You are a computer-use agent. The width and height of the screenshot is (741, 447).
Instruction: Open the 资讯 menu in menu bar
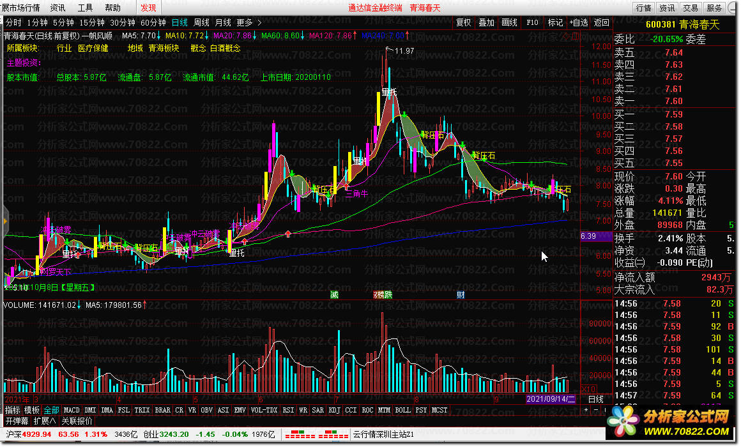[x=57, y=8]
